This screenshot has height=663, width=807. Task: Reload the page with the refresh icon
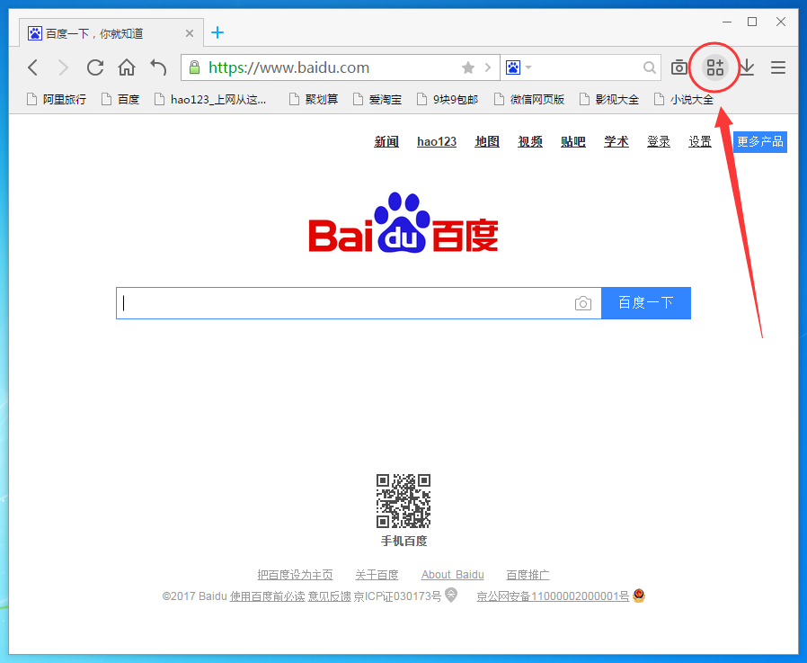(x=94, y=67)
